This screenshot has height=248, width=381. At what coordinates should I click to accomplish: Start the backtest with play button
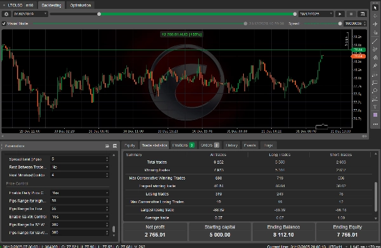point(340,14)
